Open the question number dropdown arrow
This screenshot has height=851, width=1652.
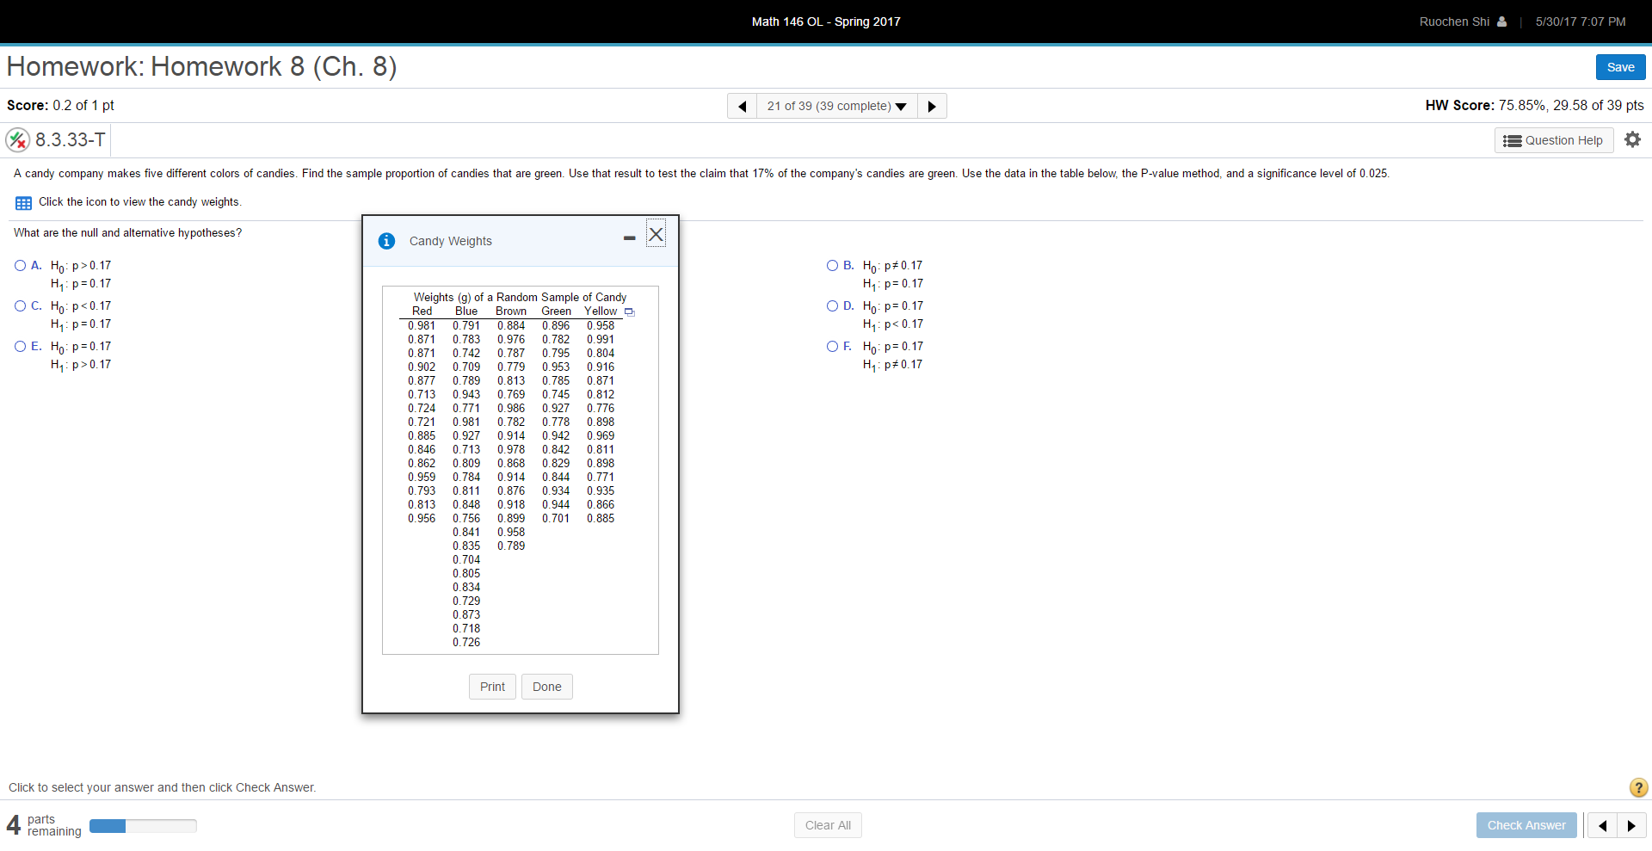pyautogui.click(x=901, y=106)
